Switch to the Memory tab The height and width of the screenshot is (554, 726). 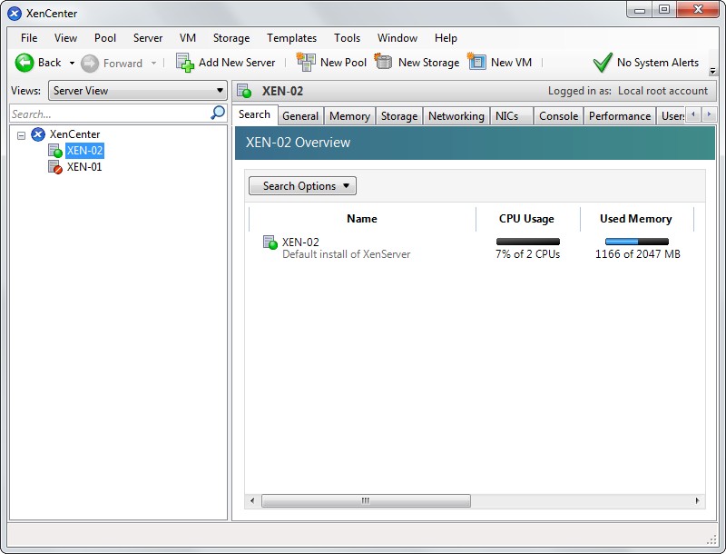(x=349, y=116)
